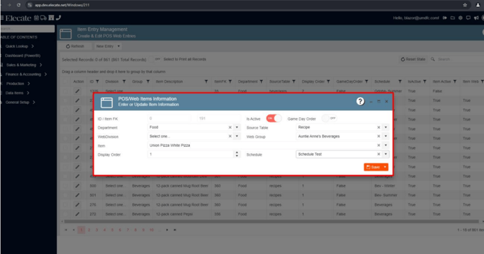The height and width of the screenshot is (254, 484).
Task: Filter the ItemFK column
Action: click(230, 81)
